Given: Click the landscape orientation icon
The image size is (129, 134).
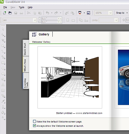Looking at the screenshot, I should click(73, 20).
